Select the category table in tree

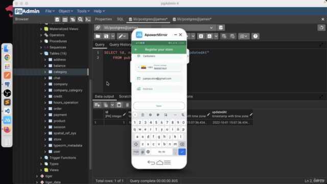click(60, 72)
